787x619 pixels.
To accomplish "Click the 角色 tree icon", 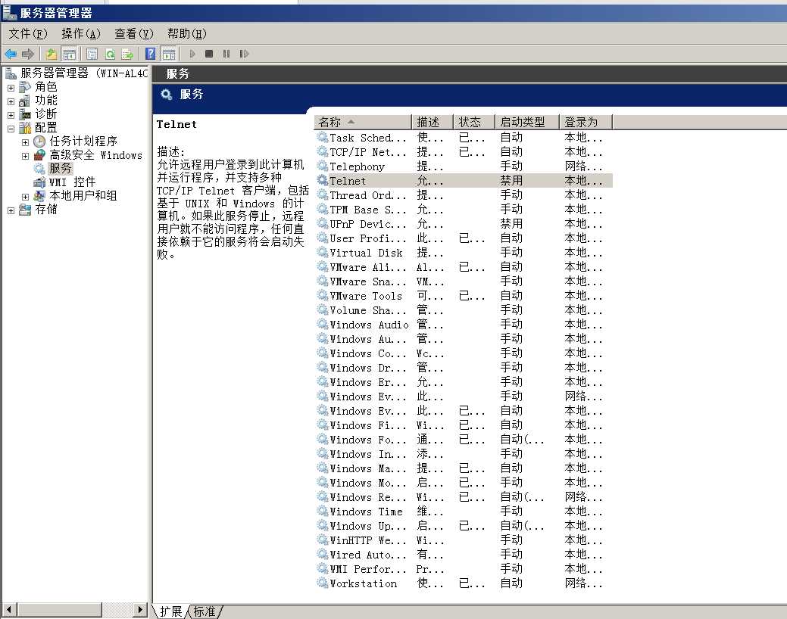I will [x=24, y=87].
